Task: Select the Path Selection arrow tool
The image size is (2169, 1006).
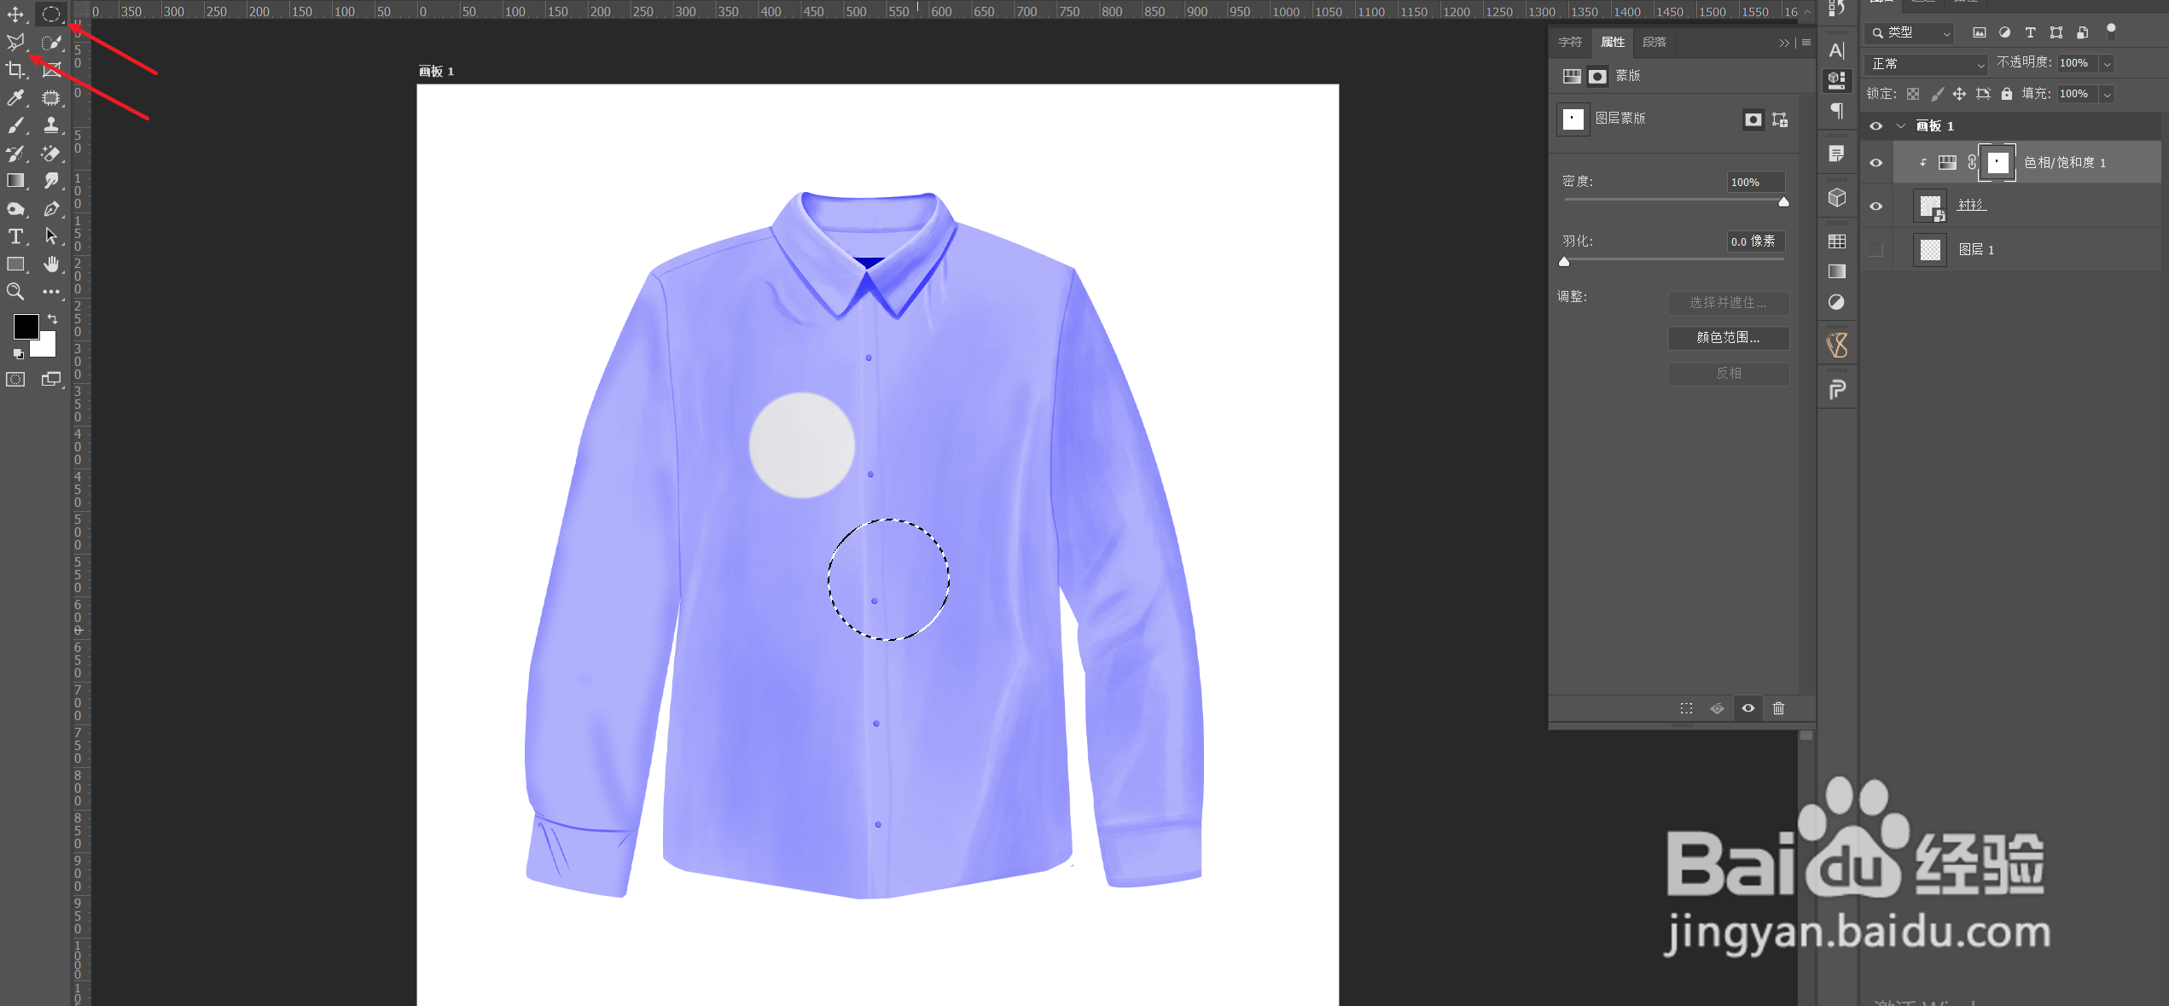Action: [x=51, y=236]
